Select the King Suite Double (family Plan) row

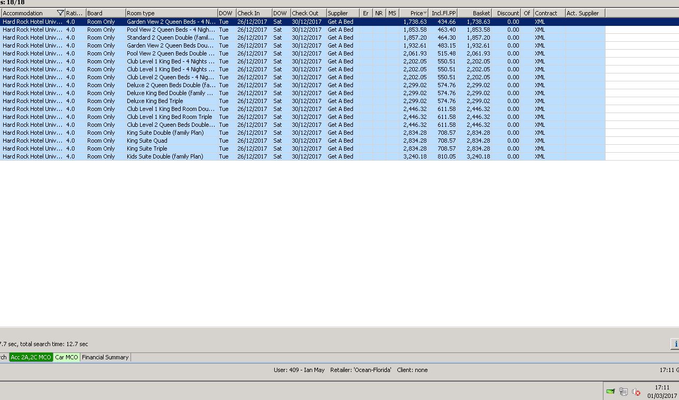click(302, 133)
